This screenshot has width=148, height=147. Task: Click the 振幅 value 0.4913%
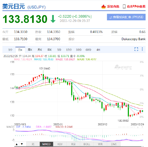pos(96,32)
